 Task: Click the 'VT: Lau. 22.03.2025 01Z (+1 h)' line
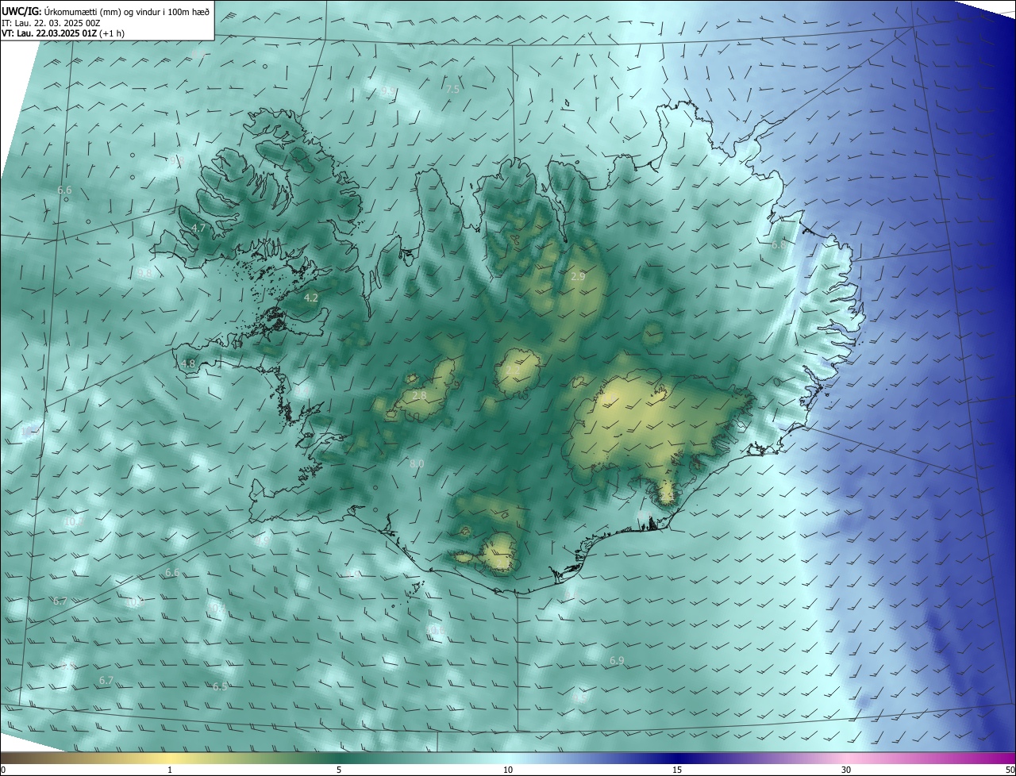[x=63, y=33]
